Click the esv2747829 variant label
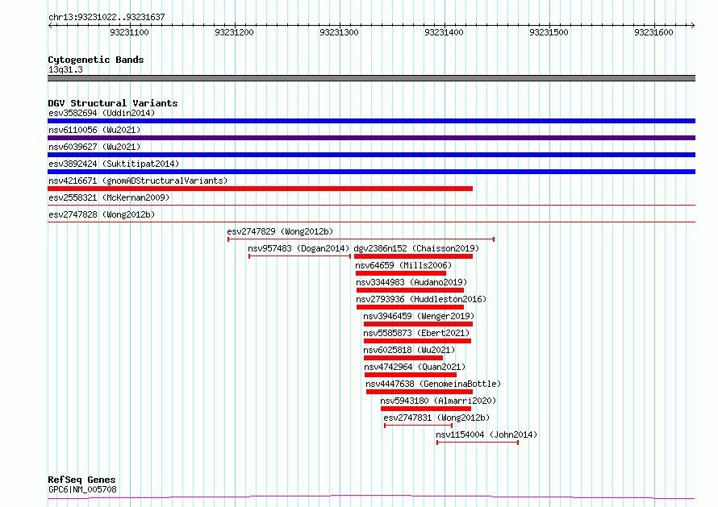 [279, 231]
